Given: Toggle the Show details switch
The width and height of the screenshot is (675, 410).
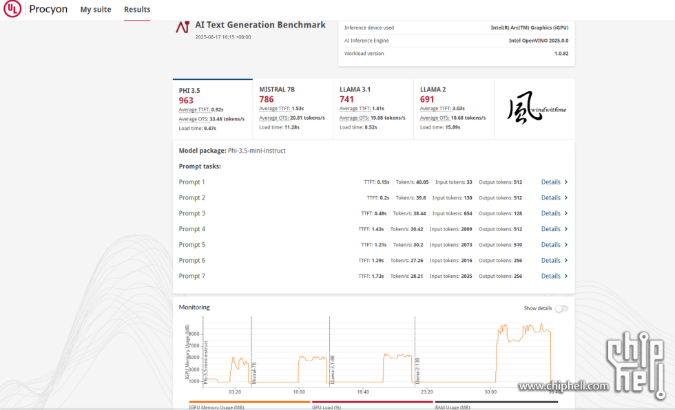Looking at the screenshot, I should click(561, 309).
